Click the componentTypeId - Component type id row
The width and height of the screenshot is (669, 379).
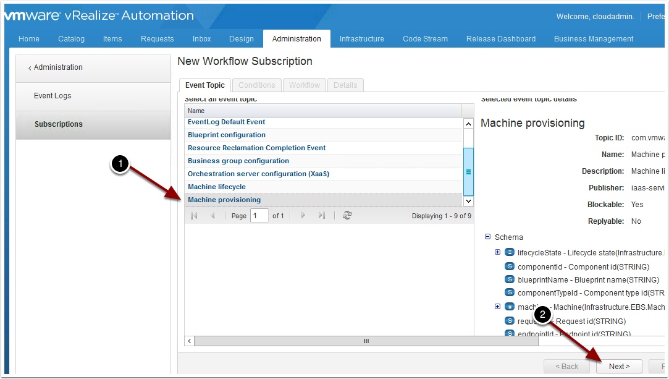(591, 293)
